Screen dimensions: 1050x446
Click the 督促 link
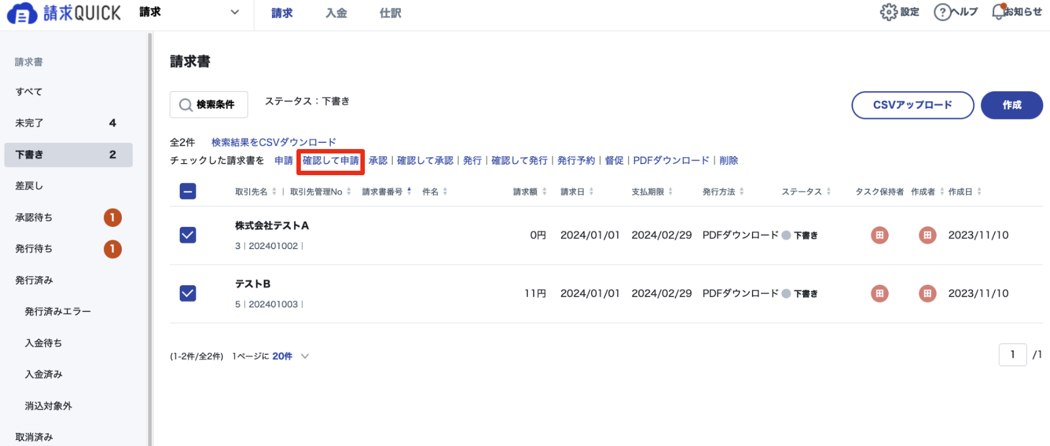click(614, 161)
